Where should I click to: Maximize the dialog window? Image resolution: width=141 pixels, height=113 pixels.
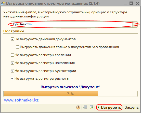(x=131, y=3)
